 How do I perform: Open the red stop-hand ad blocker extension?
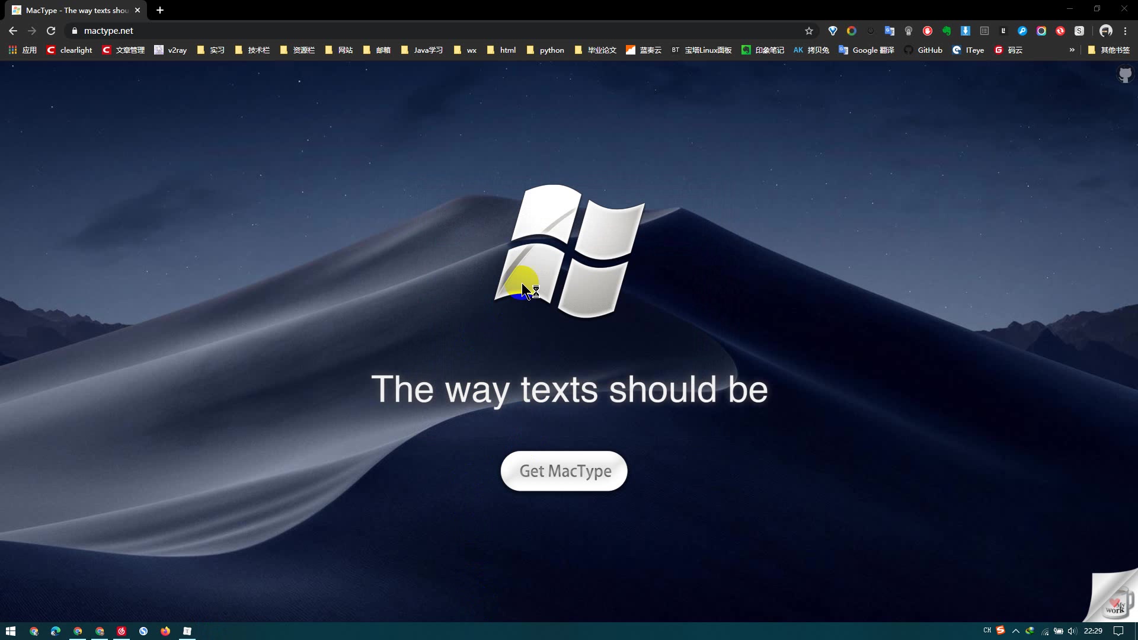click(928, 31)
